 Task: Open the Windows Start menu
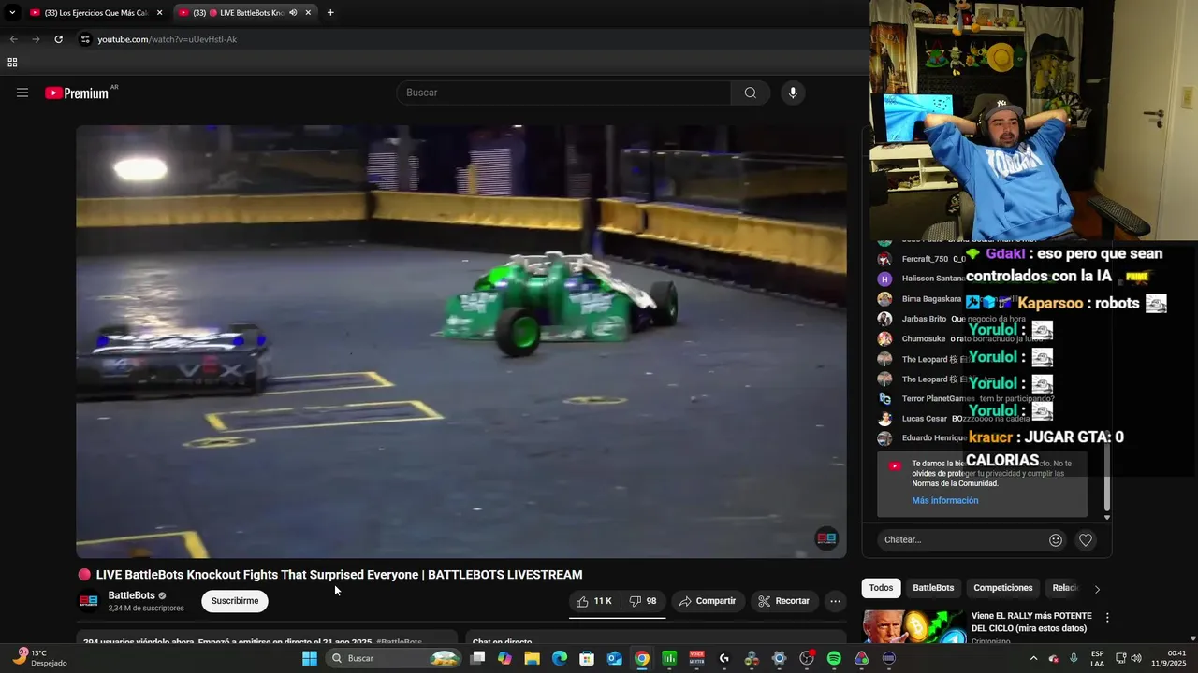(310, 658)
